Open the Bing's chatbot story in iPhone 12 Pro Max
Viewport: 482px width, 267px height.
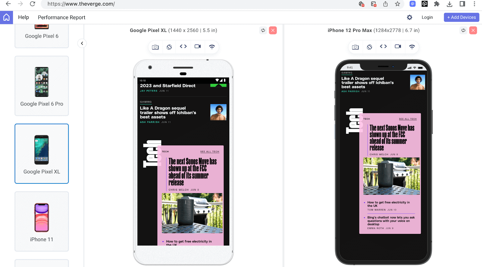[x=391, y=221]
